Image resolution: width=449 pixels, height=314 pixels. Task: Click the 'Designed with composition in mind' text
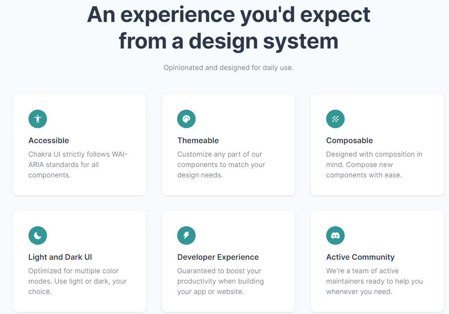pyautogui.click(x=374, y=165)
